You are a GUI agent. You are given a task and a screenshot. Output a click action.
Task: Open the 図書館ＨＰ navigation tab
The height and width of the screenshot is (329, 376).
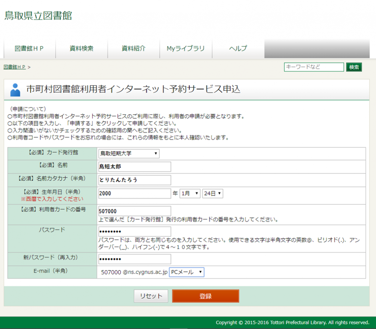point(29,49)
